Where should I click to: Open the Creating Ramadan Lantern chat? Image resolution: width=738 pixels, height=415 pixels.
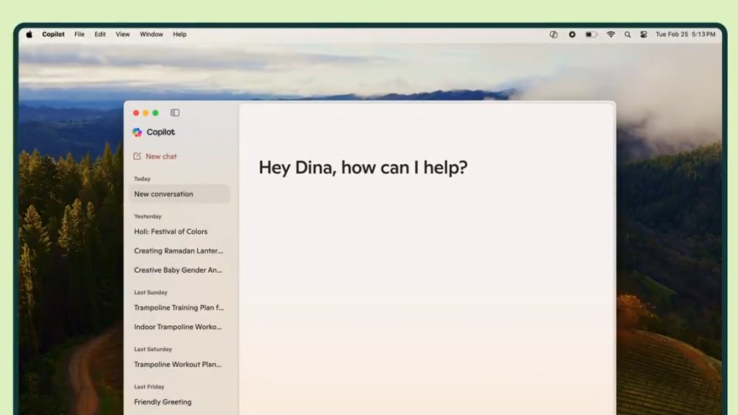click(178, 251)
